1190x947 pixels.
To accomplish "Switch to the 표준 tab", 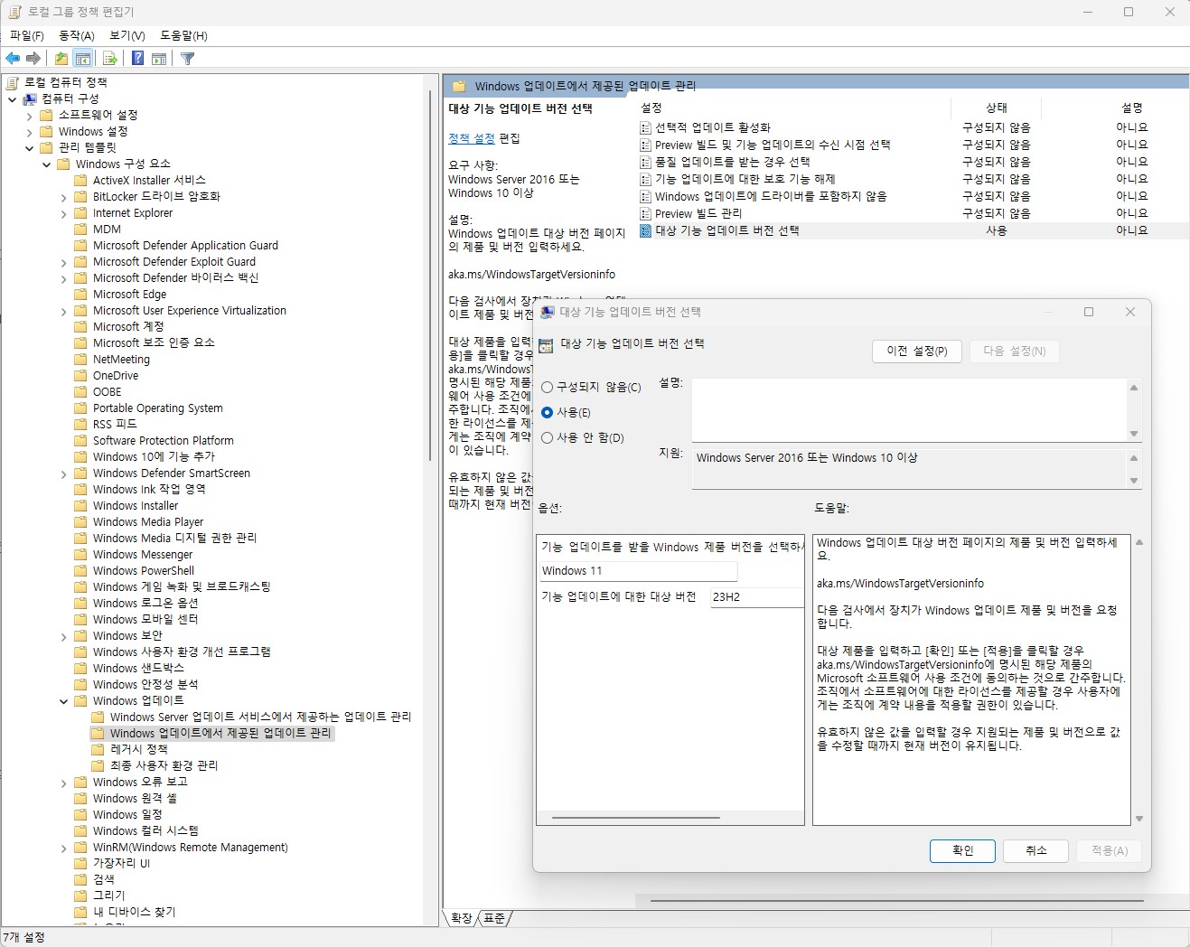I will pyautogui.click(x=494, y=918).
